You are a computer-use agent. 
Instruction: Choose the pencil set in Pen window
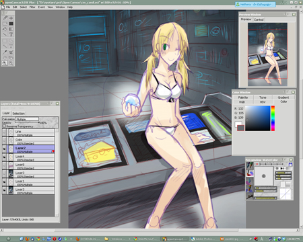click(x=250, y=165)
